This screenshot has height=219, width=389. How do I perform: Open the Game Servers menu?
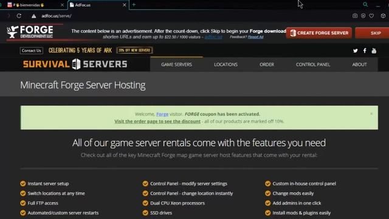pos(176,64)
